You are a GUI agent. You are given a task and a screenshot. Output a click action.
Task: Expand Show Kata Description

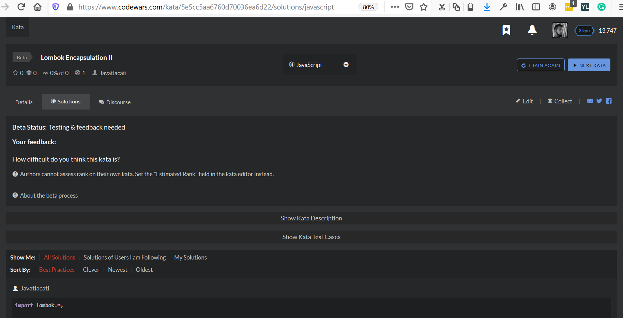(311, 218)
